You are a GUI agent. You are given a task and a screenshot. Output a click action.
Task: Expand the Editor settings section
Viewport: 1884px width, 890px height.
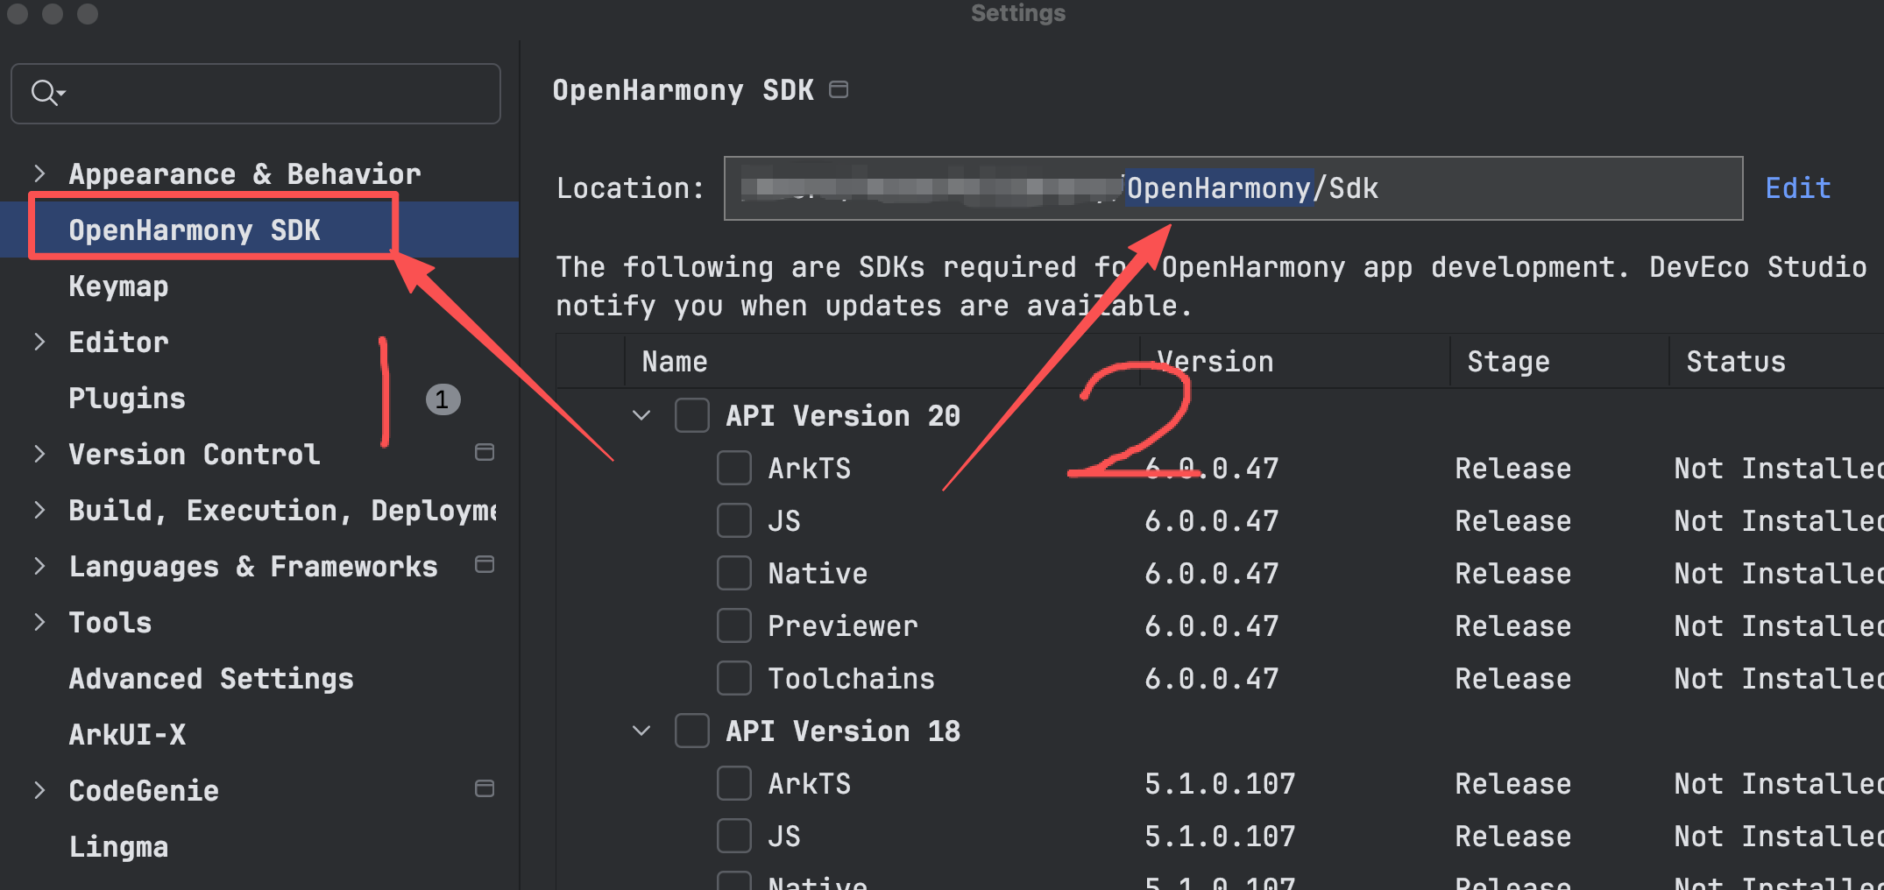tap(39, 342)
